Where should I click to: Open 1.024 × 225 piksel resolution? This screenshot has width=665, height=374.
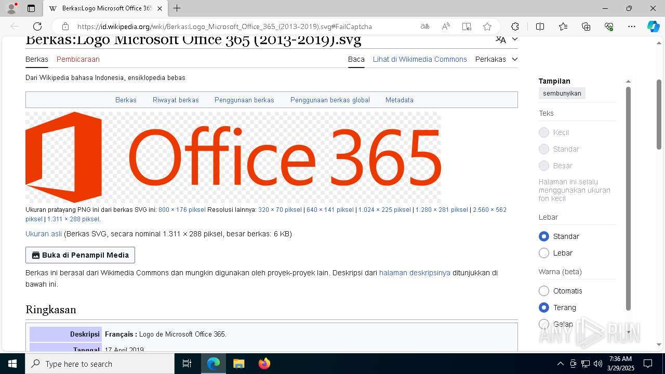coord(384,210)
